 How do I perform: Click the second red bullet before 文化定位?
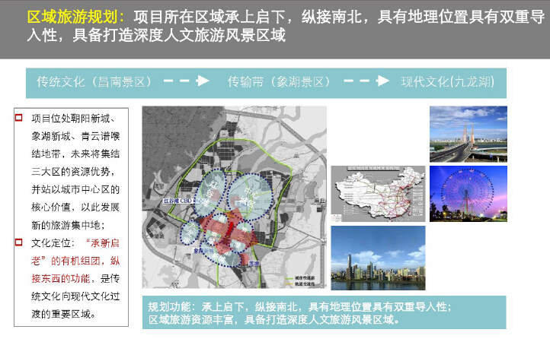coord(19,242)
